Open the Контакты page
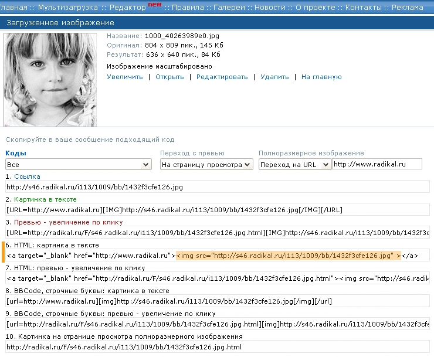 (x=364, y=8)
